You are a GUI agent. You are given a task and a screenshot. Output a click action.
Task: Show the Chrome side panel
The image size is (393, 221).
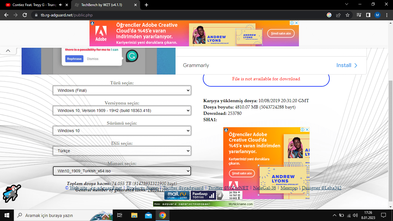coord(368,15)
